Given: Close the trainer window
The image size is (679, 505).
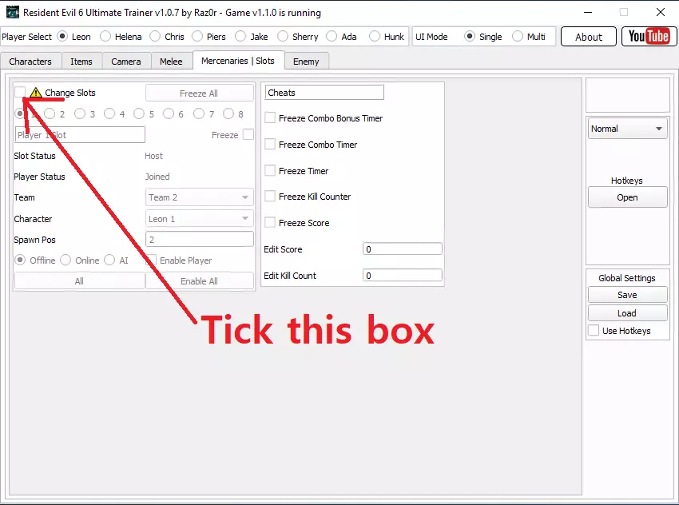Looking at the screenshot, I should [661, 12].
